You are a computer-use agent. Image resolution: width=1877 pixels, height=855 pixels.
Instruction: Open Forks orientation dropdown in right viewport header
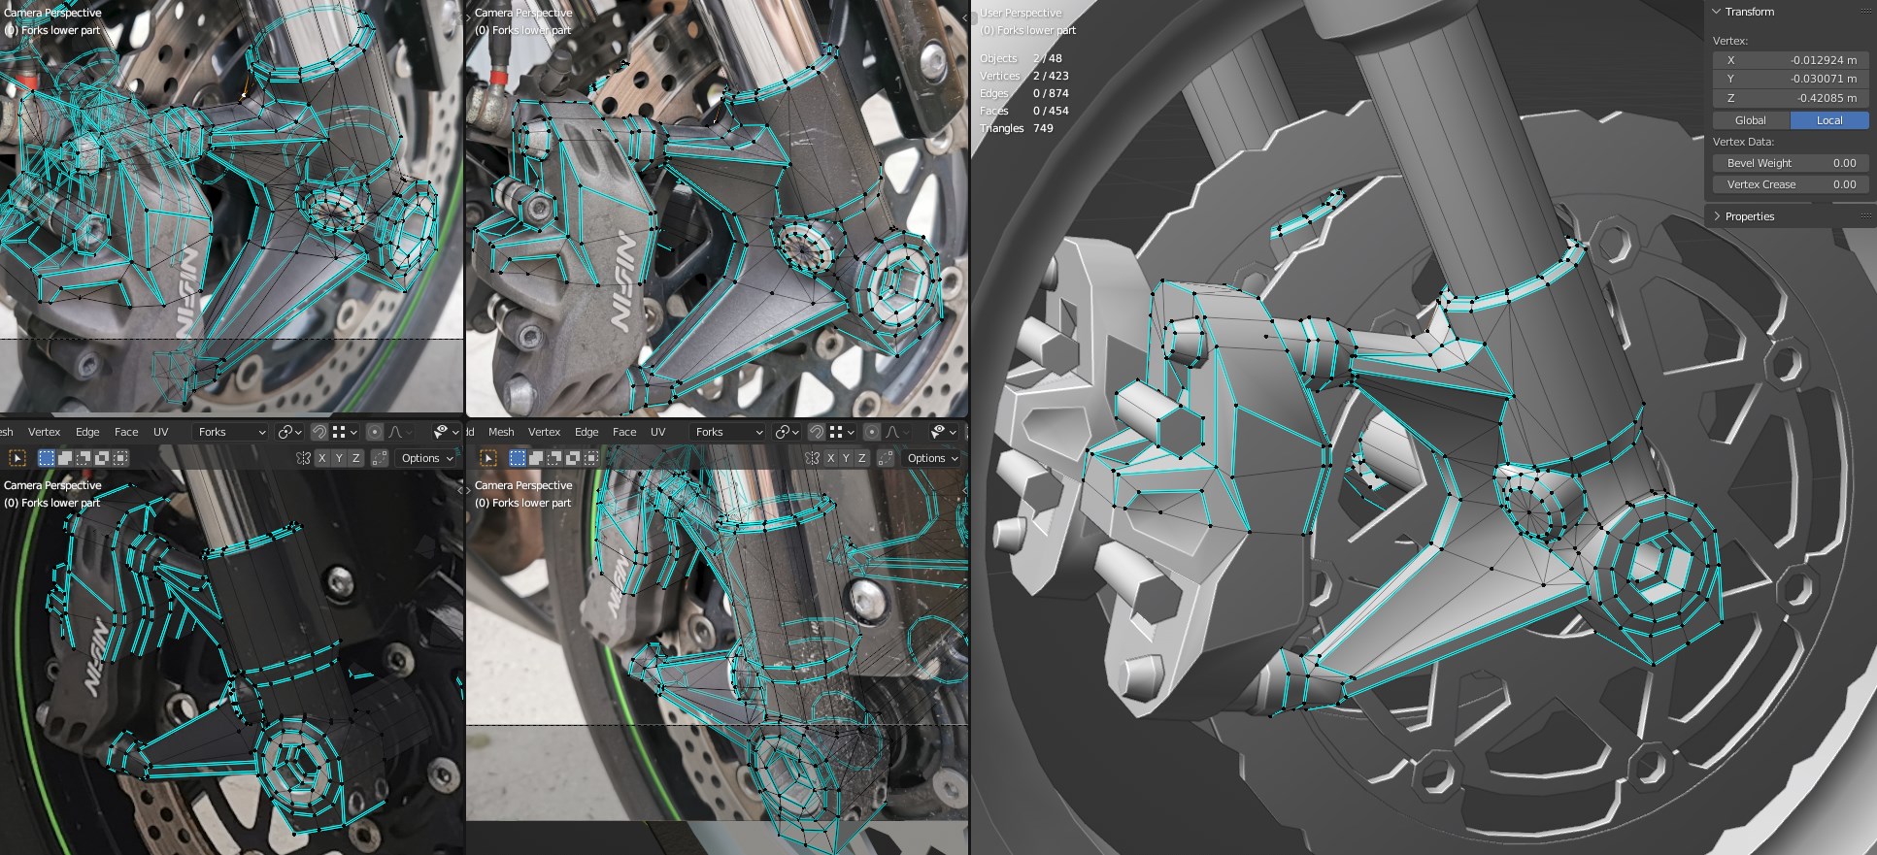(728, 432)
